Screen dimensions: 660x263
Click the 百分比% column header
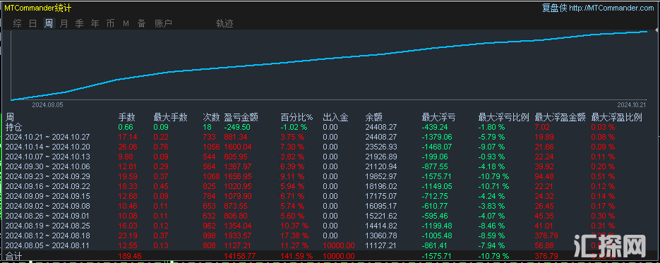click(297, 117)
